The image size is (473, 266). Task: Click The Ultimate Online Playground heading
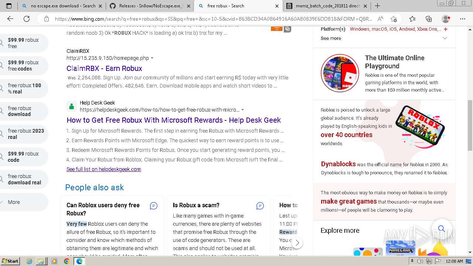click(x=395, y=62)
